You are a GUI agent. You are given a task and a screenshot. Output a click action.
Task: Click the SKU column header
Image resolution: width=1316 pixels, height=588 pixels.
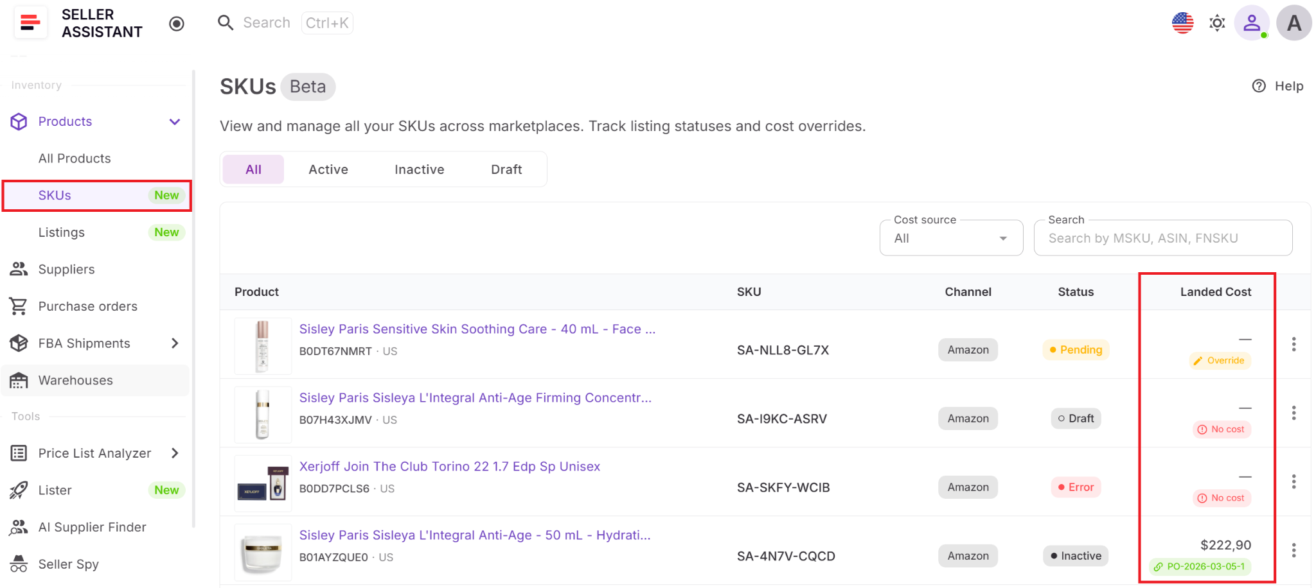[749, 292]
